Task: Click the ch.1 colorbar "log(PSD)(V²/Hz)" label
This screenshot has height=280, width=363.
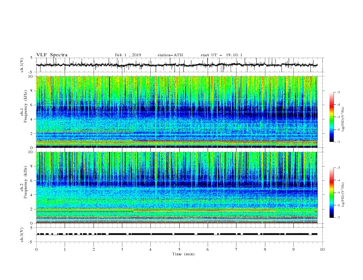Action: coord(343,119)
